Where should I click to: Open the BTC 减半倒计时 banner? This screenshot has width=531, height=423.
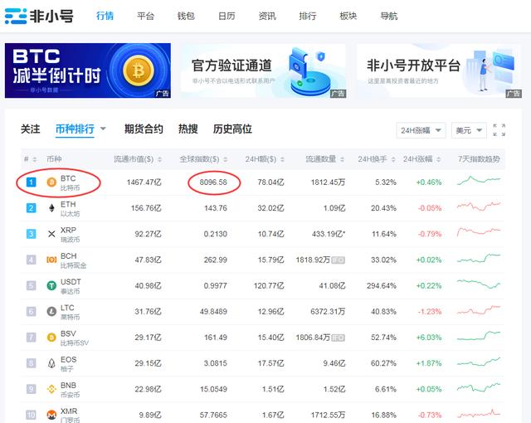[x=88, y=70]
